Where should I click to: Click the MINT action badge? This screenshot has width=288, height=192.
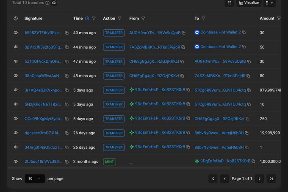(109, 161)
